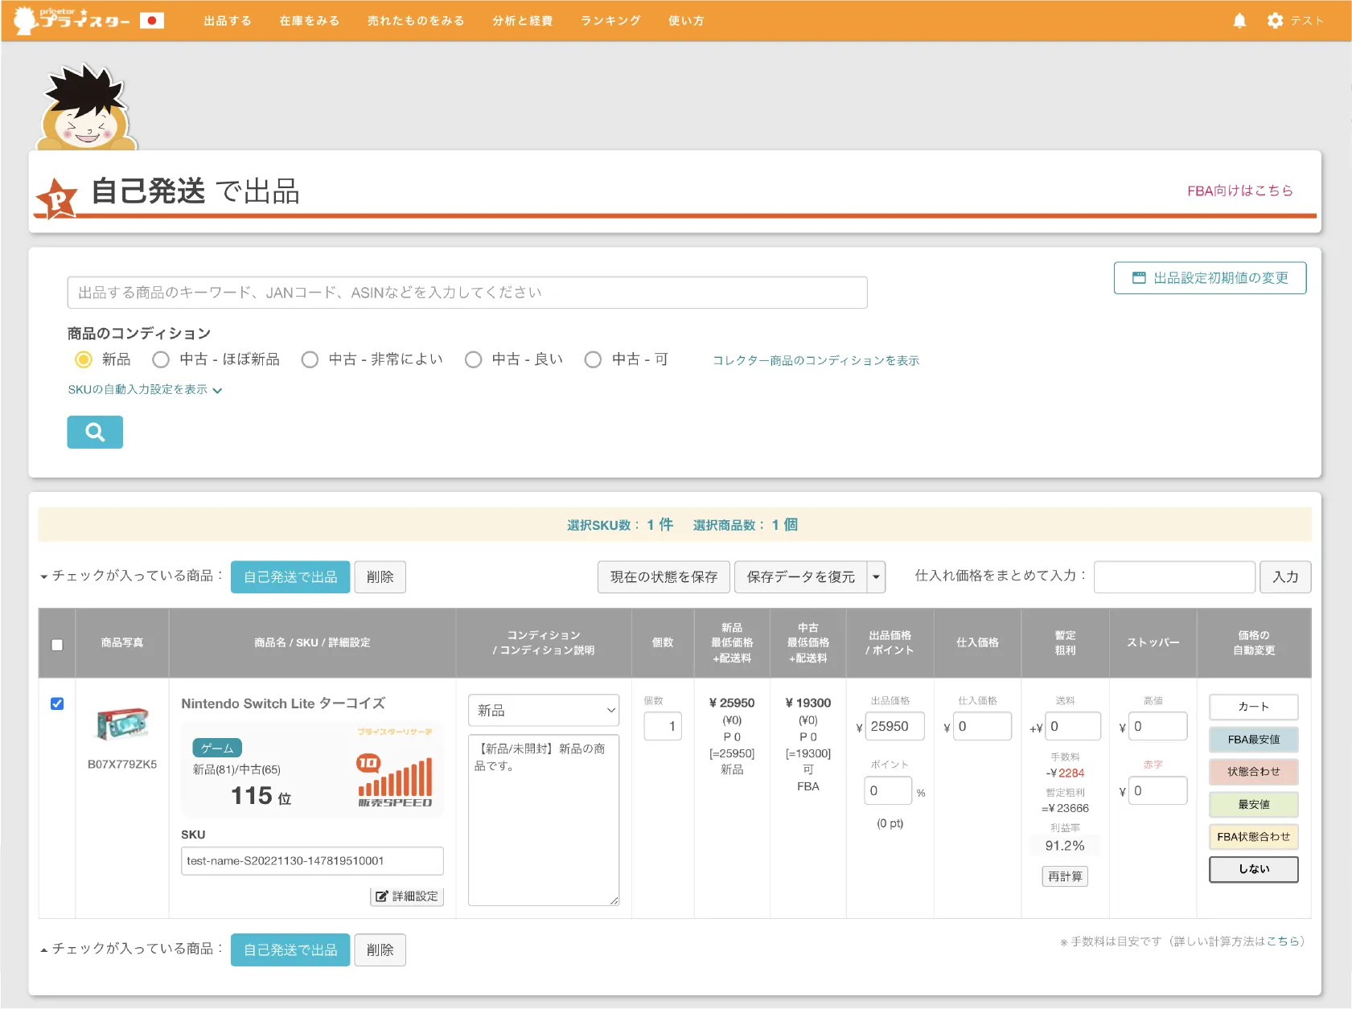This screenshot has height=1009, width=1352.
Task: Select しない price auto-change option
Action: point(1253,869)
